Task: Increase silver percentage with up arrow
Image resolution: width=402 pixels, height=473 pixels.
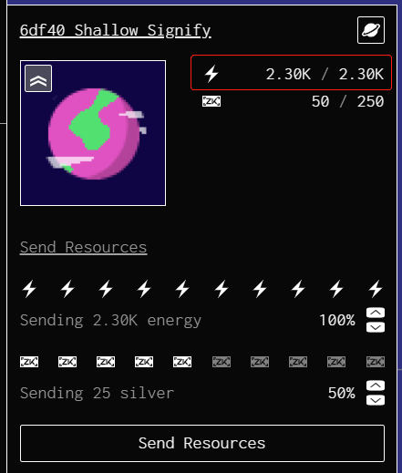Action: 376,386
